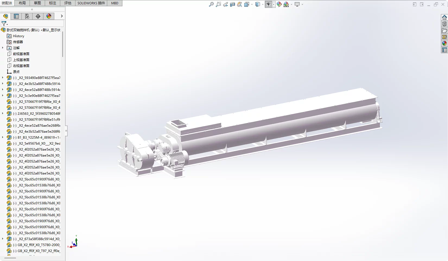Open Apply Scene dropdown arrow
448x261 pixels.
[x=291, y=4]
